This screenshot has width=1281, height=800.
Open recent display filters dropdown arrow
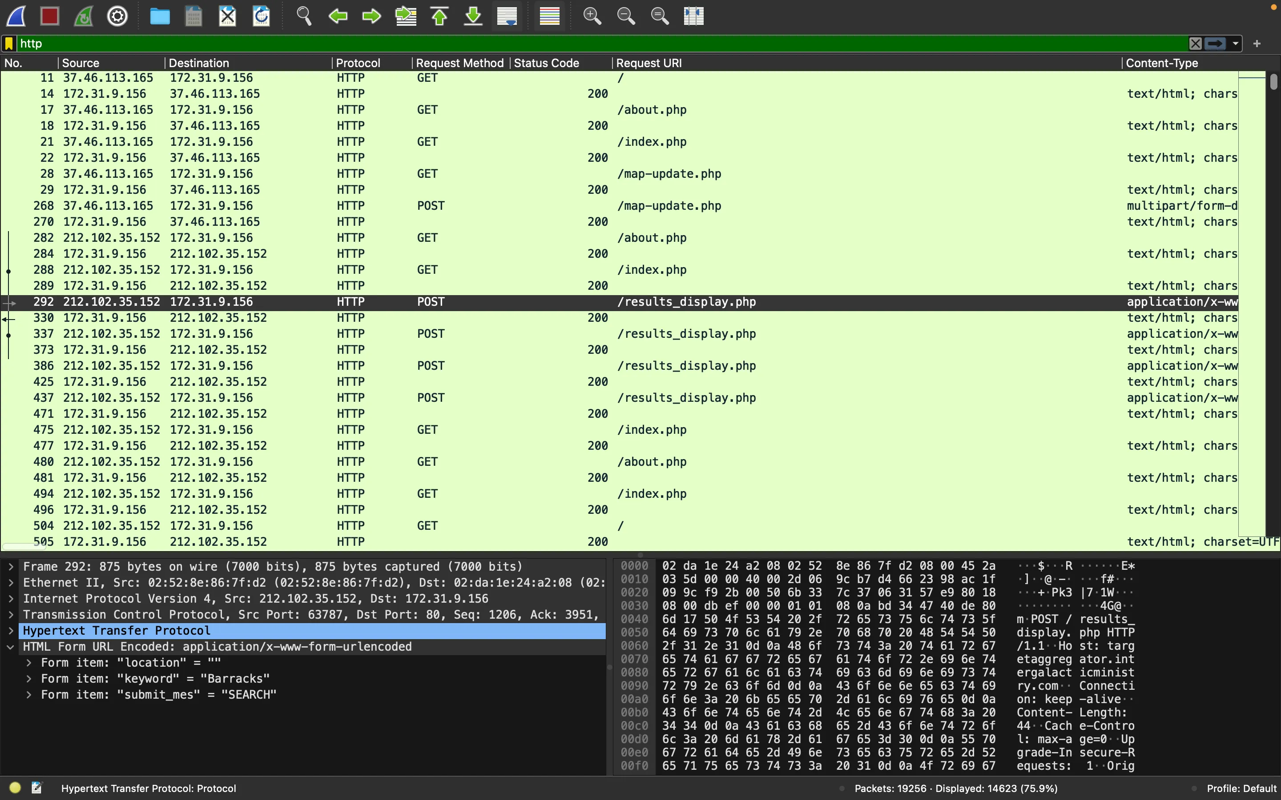click(x=1236, y=44)
